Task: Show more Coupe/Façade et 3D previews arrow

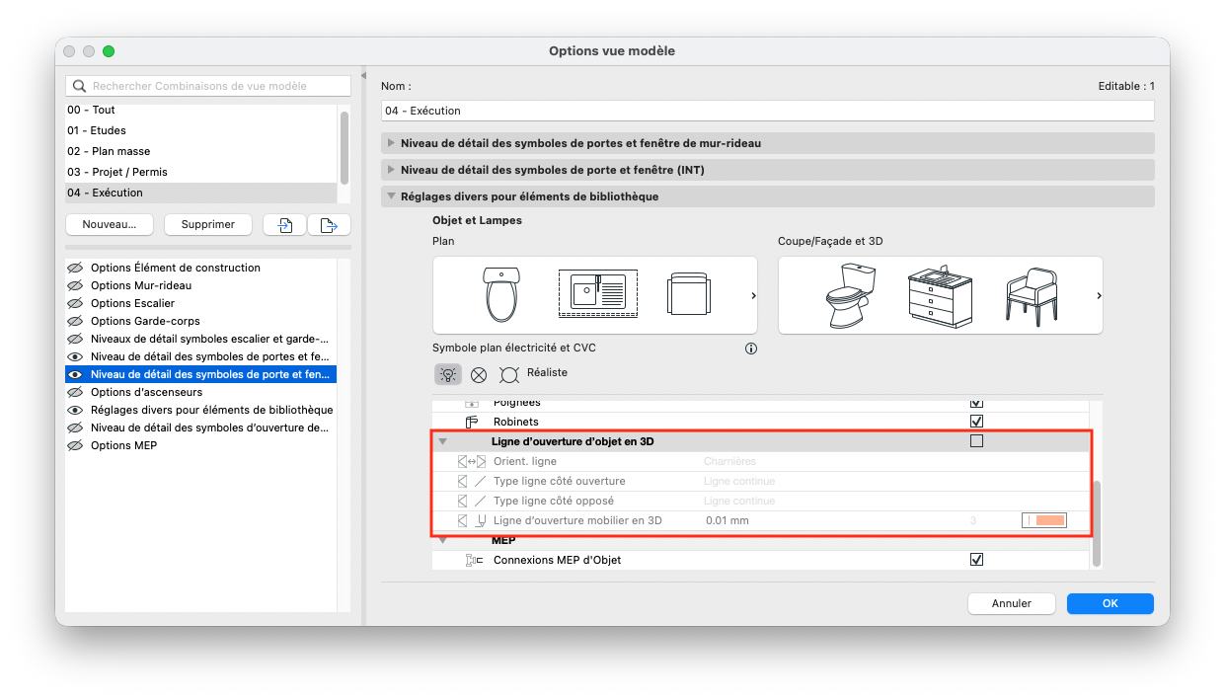Action: point(1098,295)
